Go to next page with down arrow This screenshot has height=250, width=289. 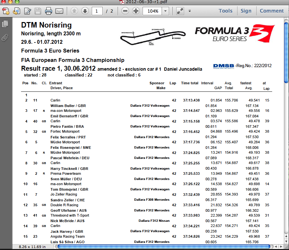coord(85,11)
